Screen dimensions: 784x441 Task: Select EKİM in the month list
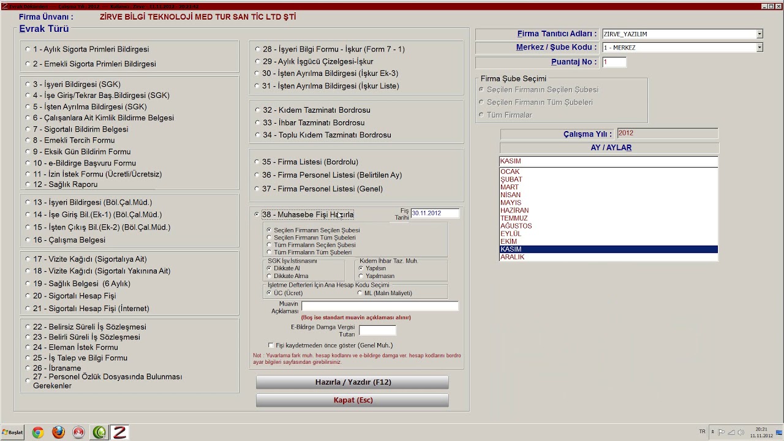click(608, 242)
